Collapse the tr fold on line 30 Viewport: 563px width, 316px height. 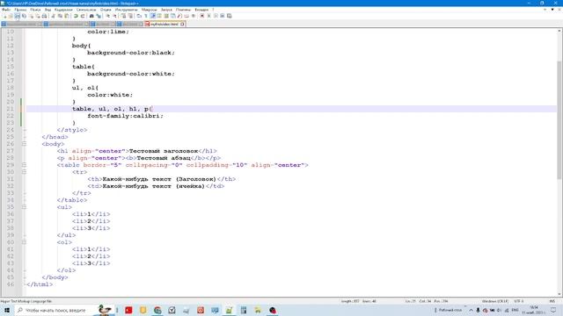point(24,172)
